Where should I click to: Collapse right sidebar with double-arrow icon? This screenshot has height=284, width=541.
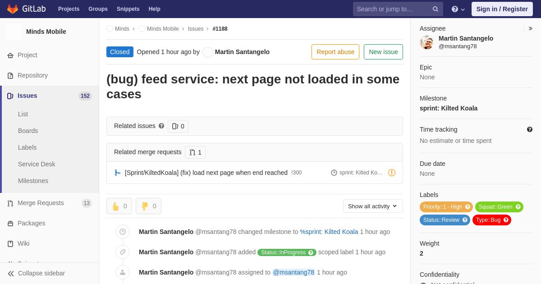(530, 28)
